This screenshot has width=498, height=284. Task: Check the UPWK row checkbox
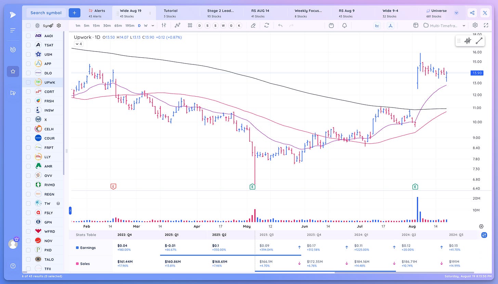[28, 82]
